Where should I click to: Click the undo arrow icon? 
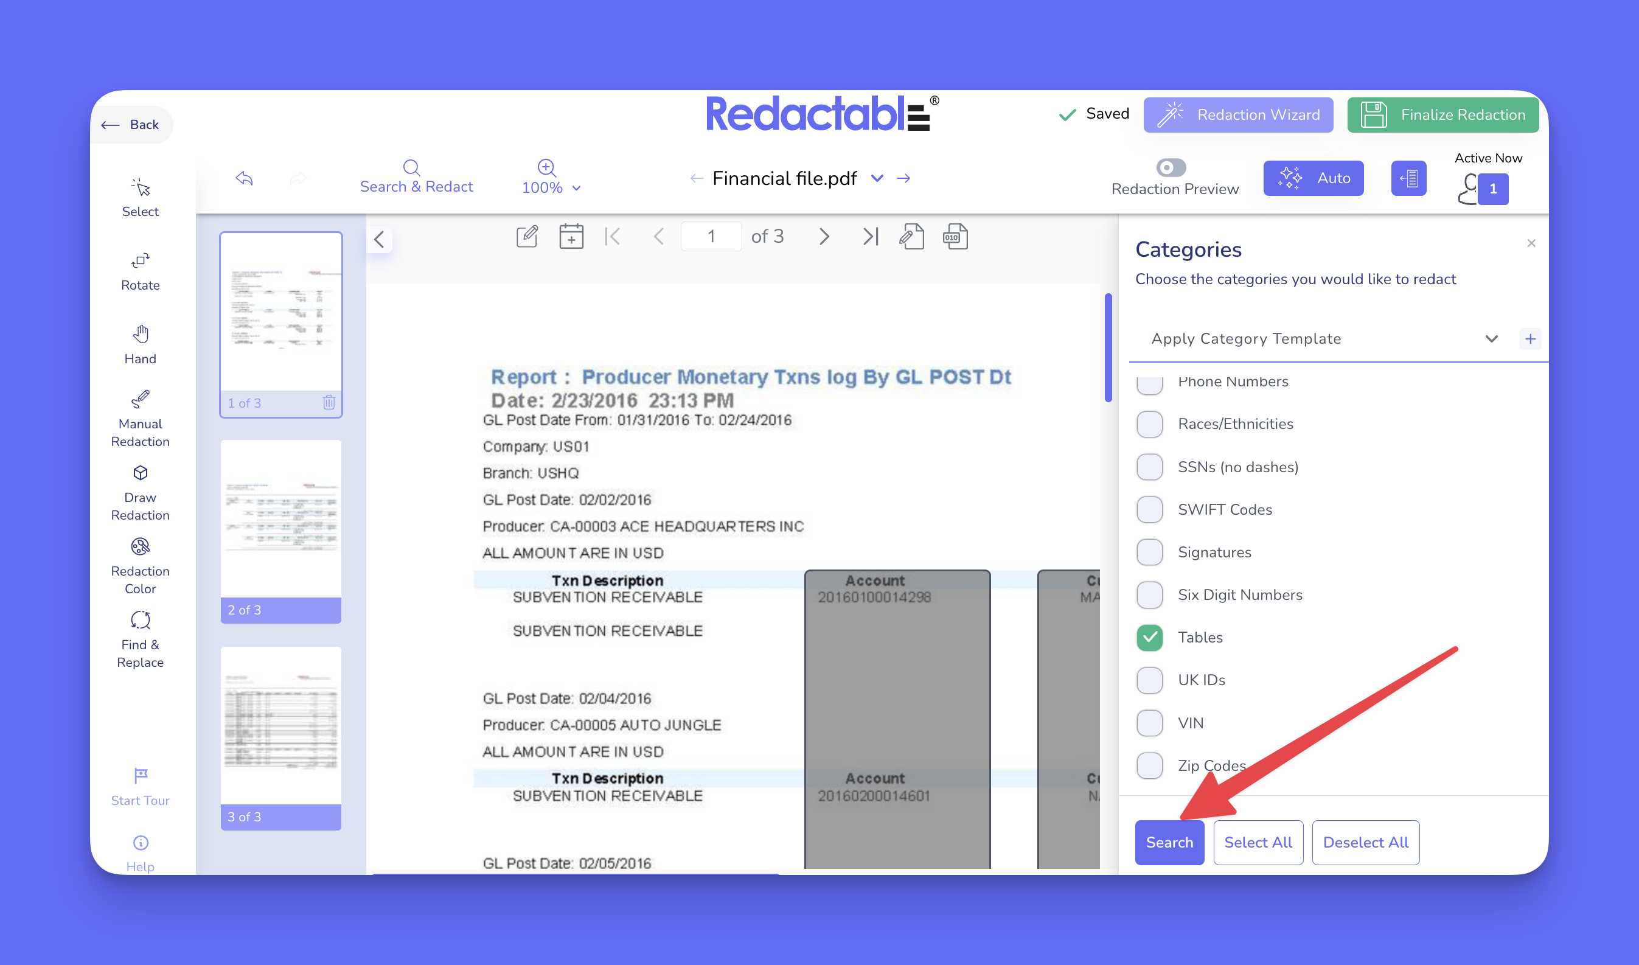(x=244, y=178)
